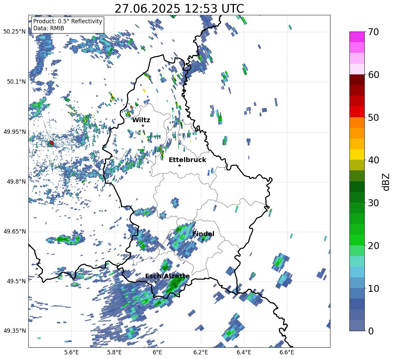The image size is (394, 359).
Task: Click the 50.25°N latitude label
Action: click(x=15, y=32)
